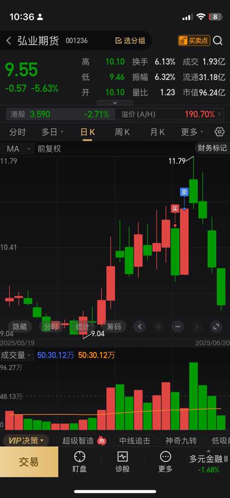Screen dimensions: 230x498
Task: Tap the 换手 6.13% value
Action: 165,62
